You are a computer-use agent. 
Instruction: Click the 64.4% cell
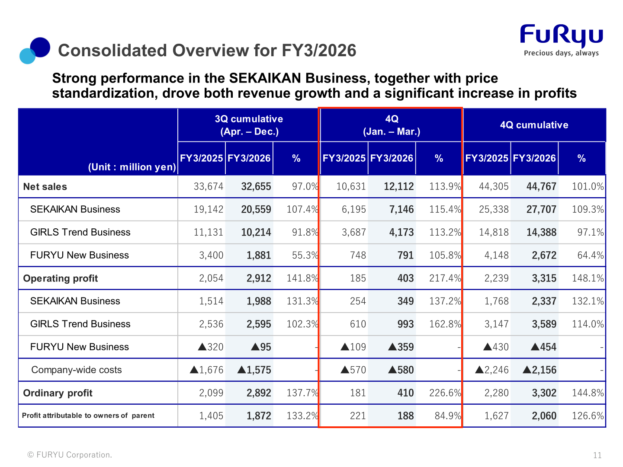click(x=591, y=255)
